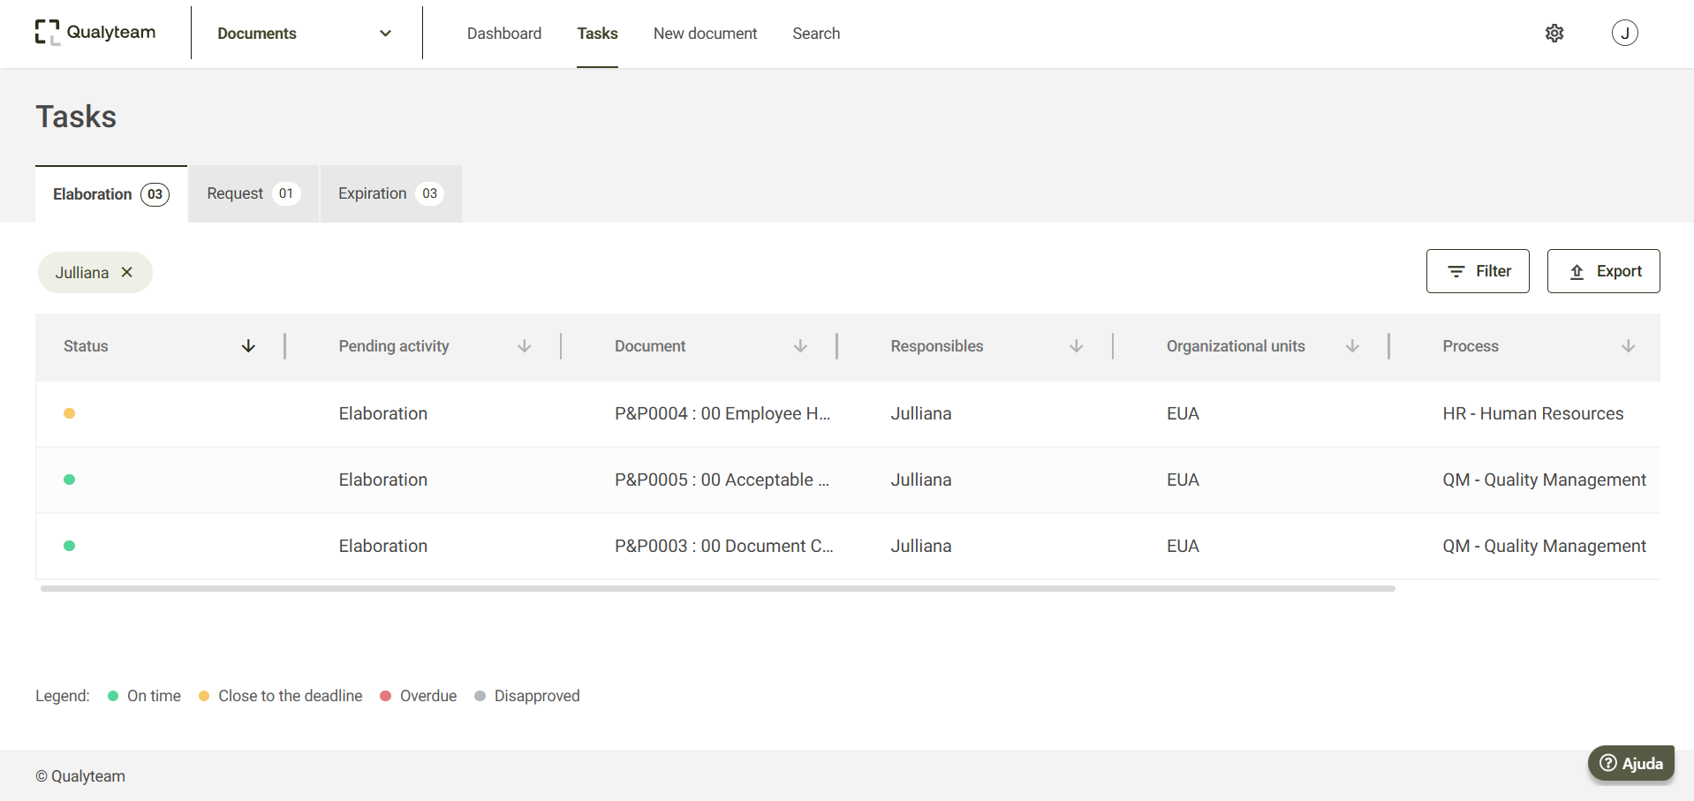Click the horizontal table scrollbar
Image resolution: width=1694 pixels, height=801 pixels.
pyautogui.click(x=718, y=588)
